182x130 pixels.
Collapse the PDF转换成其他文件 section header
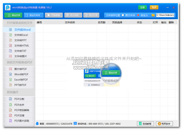[x=19, y=23]
